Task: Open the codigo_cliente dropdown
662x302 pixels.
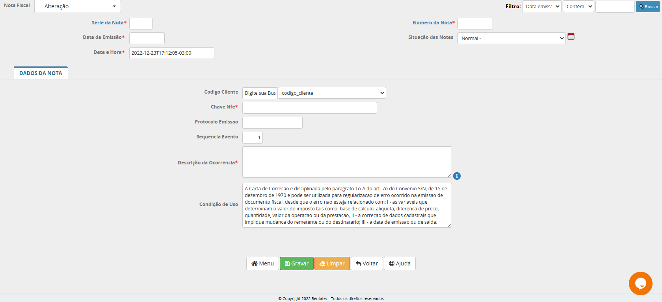Action: click(332, 93)
